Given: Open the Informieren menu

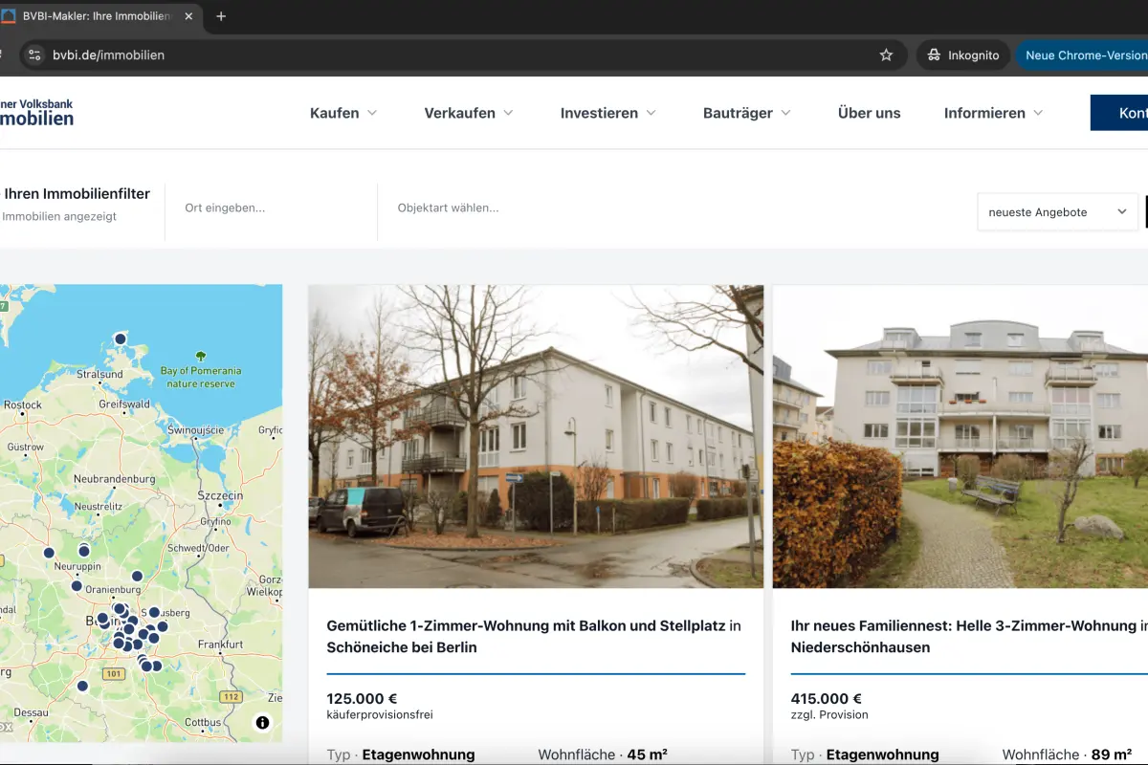Looking at the screenshot, I should (993, 113).
